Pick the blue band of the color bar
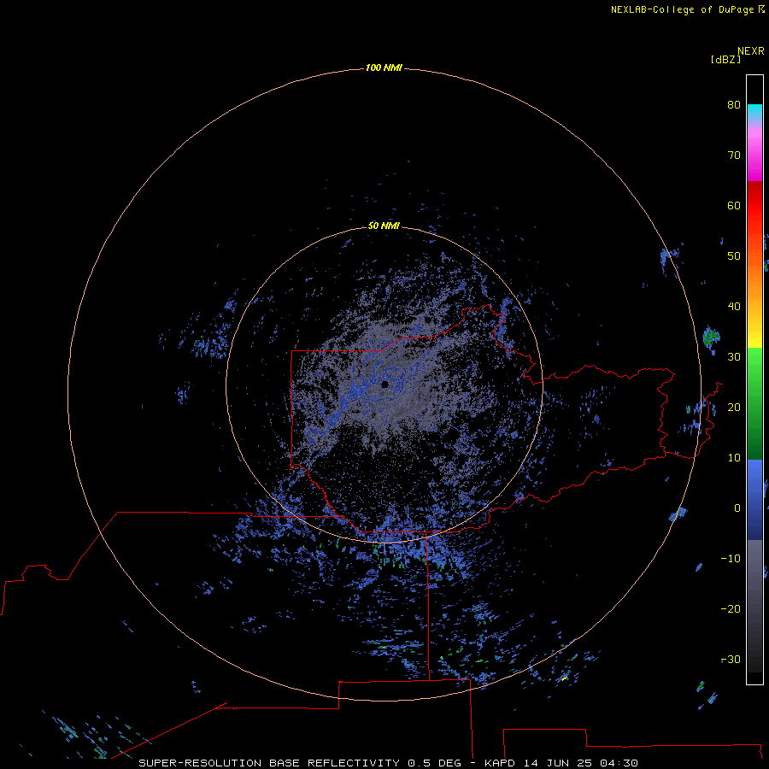Screen dimensions: 769x769 [754, 500]
